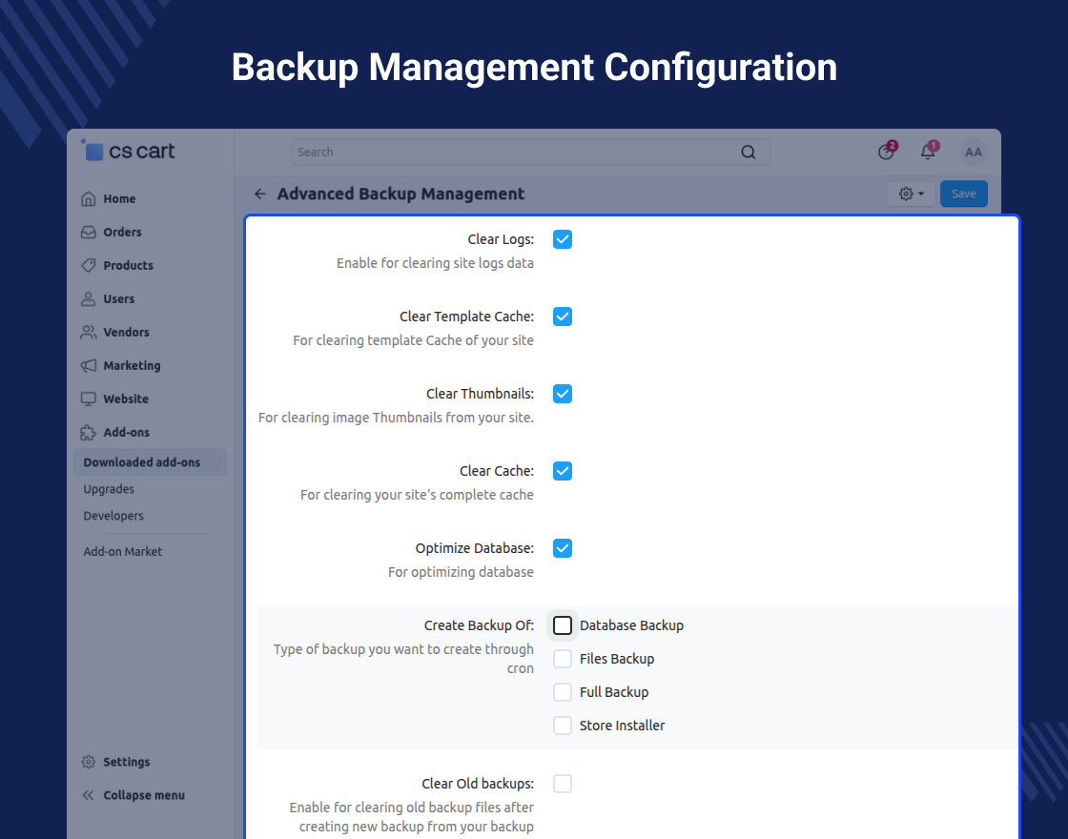1068x839 pixels.
Task: Disable the Optimize Database checkbox
Action: [563, 548]
